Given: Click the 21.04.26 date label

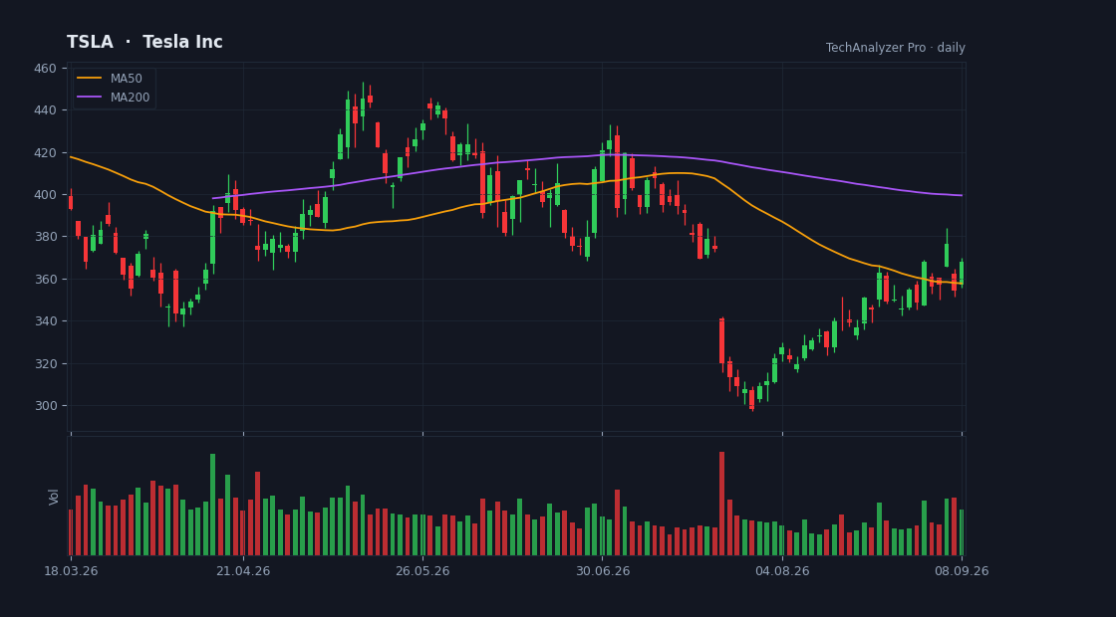Looking at the screenshot, I should coord(243,571).
